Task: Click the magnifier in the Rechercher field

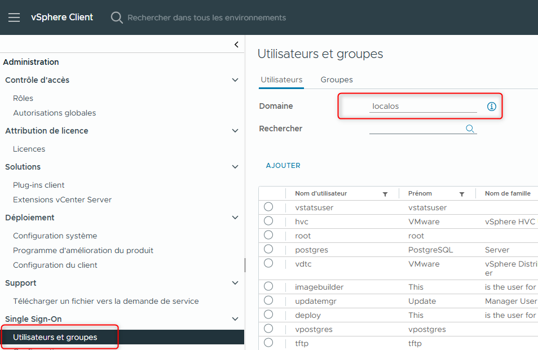Action: pyautogui.click(x=470, y=129)
